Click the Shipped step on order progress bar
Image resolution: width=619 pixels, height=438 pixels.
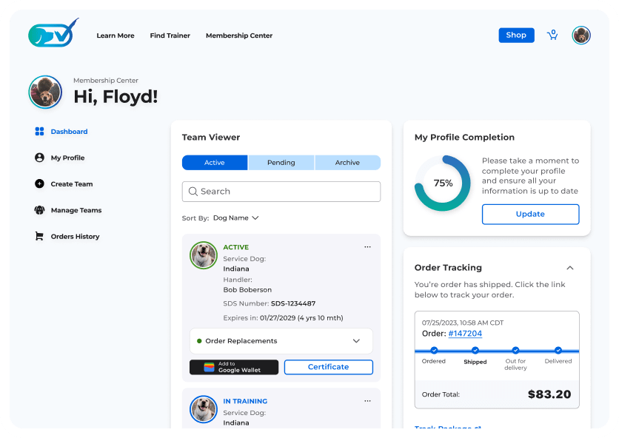(x=475, y=350)
